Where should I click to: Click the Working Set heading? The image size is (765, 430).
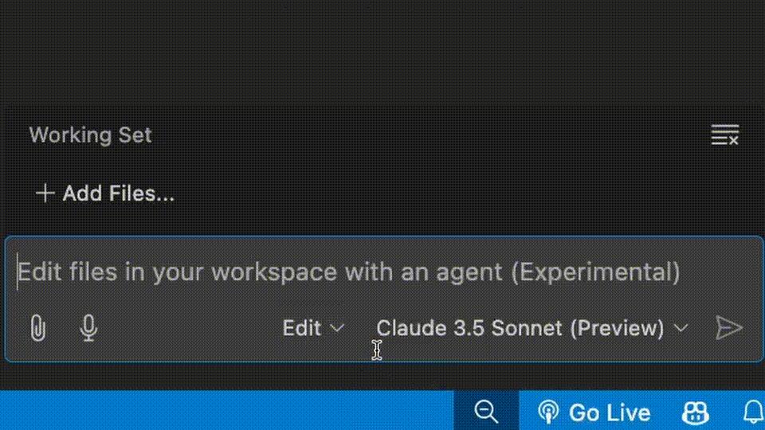click(x=90, y=135)
